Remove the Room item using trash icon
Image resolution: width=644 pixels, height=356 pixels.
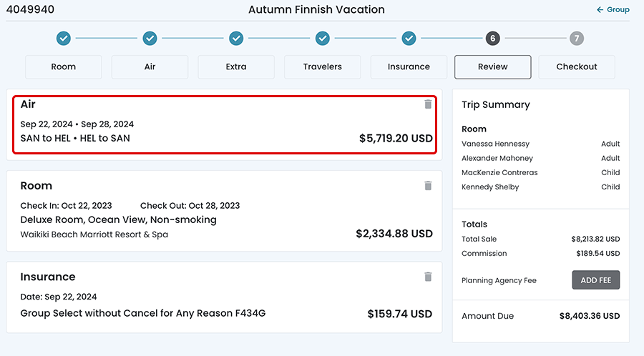tap(428, 186)
